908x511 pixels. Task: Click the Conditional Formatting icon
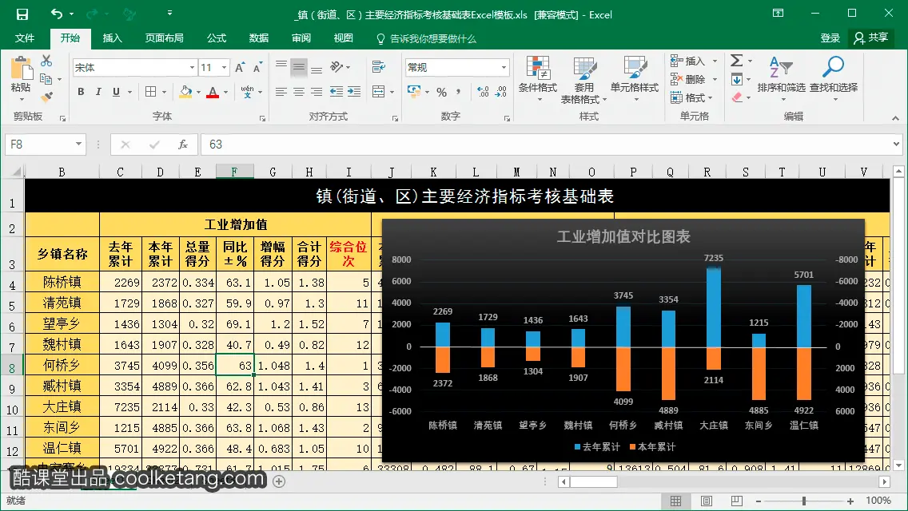click(x=538, y=68)
